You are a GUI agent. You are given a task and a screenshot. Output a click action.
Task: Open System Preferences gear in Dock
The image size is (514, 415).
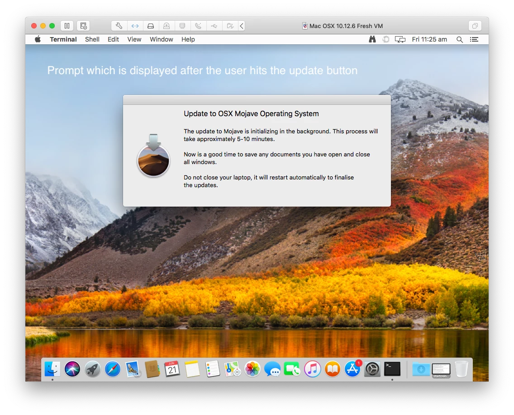pyautogui.click(x=372, y=369)
